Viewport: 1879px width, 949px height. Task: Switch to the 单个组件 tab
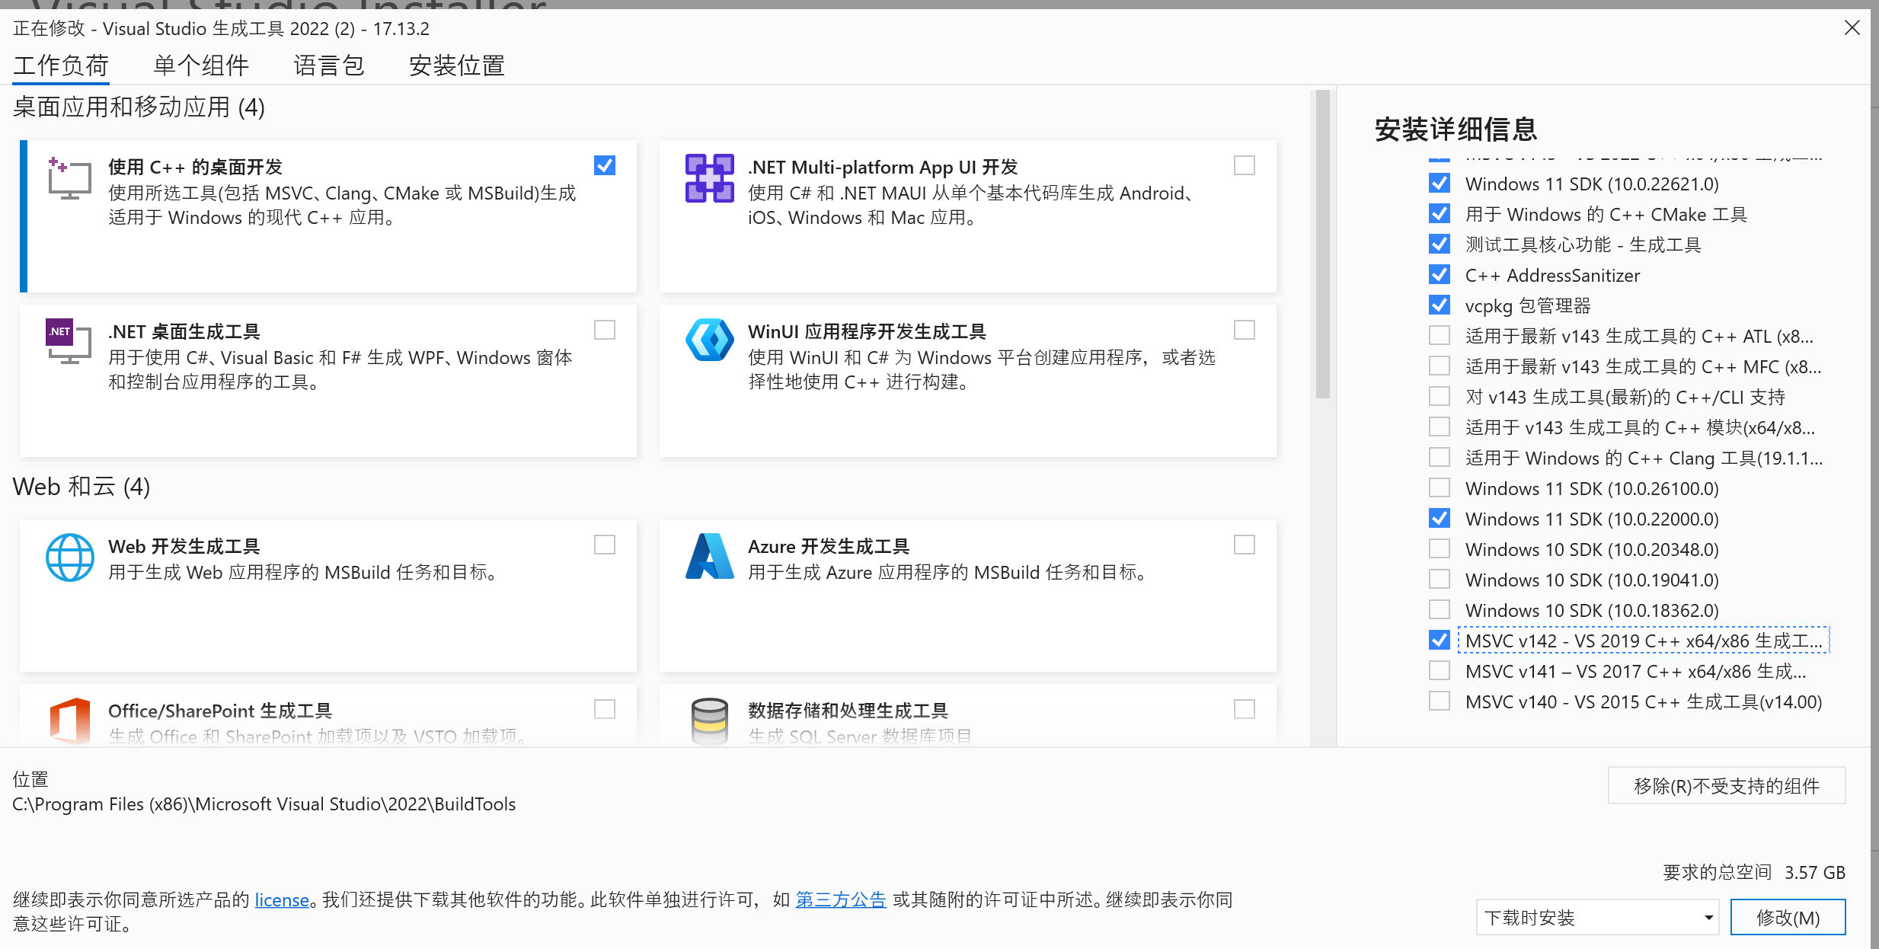[201, 66]
